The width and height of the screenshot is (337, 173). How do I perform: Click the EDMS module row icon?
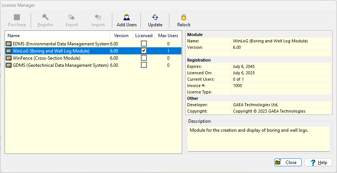9,44
